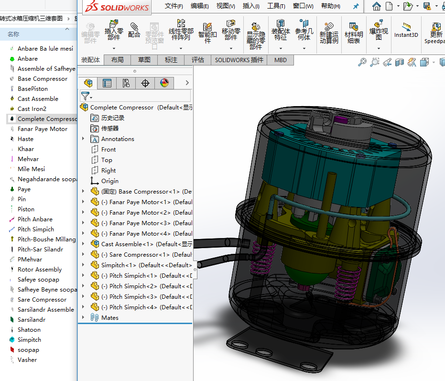Click the Home icon in the top toolbar
This screenshot has width=445, height=381.
(x=377, y=6)
